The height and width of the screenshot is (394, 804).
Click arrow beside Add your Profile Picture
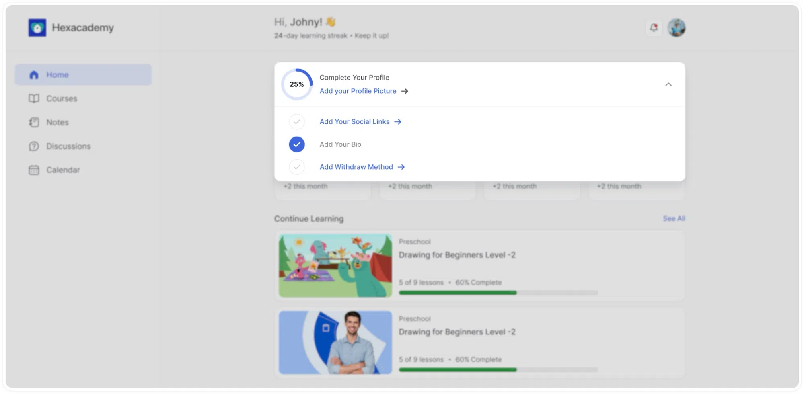click(x=405, y=91)
